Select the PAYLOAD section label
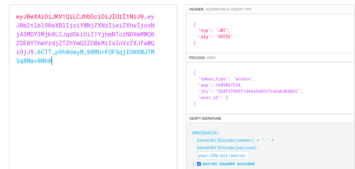Image resolution: width=355 pixels, height=169 pixels. (x=197, y=58)
